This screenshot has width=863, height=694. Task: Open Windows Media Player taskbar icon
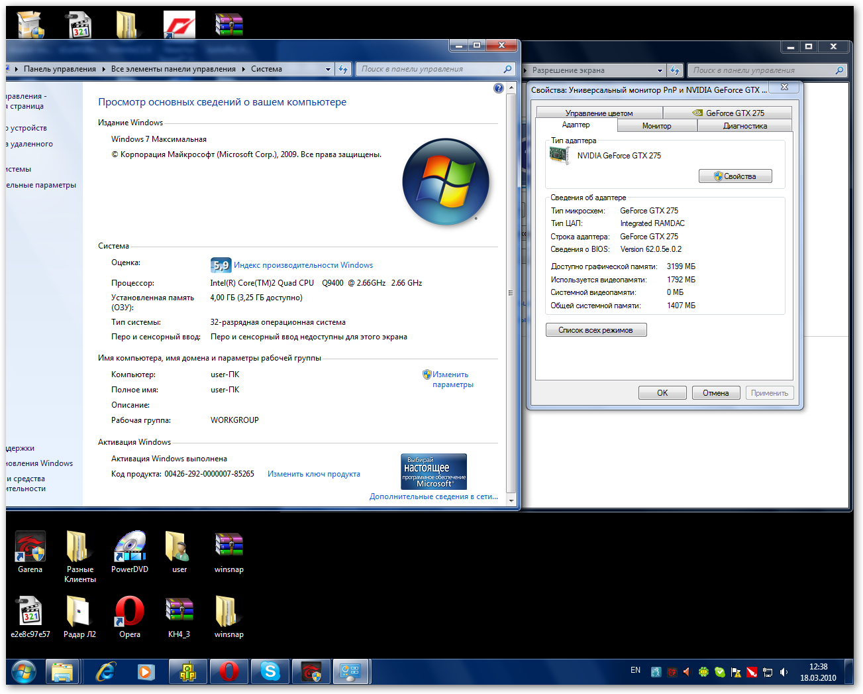[146, 672]
